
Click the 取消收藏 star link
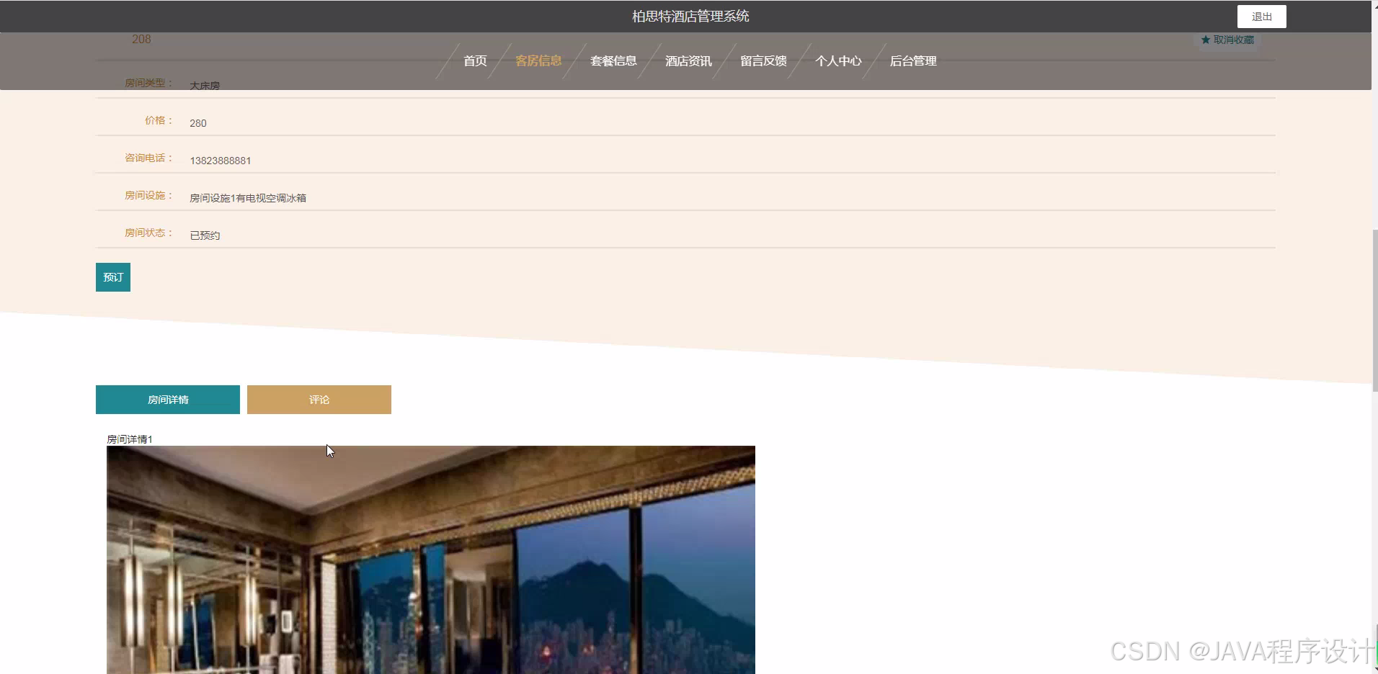click(1227, 40)
